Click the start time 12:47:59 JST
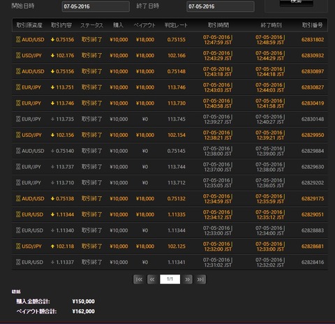 click(x=218, y=43)
